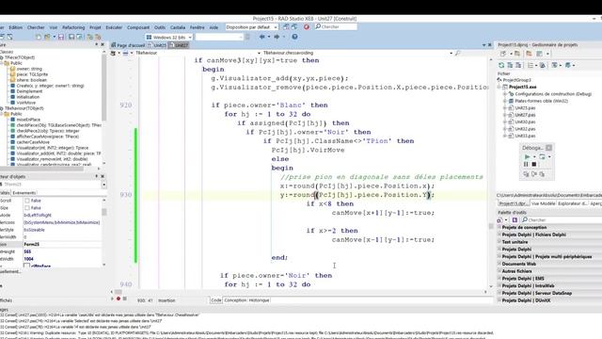
Task: Toggle the checkbox at the bottom of the property list
Action: [26, 266]
